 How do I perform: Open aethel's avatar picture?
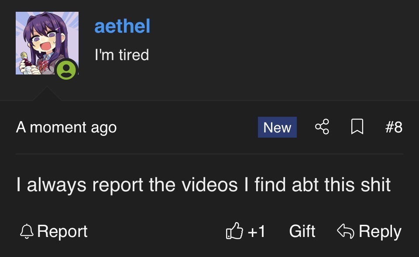tap(47, 43)
